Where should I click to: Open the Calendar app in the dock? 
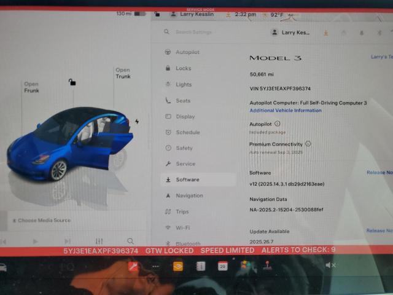coord(222,266)
